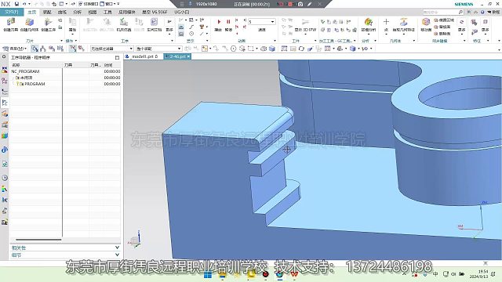Open the 窗口 (Window) switch dropdown

[108, 4]
